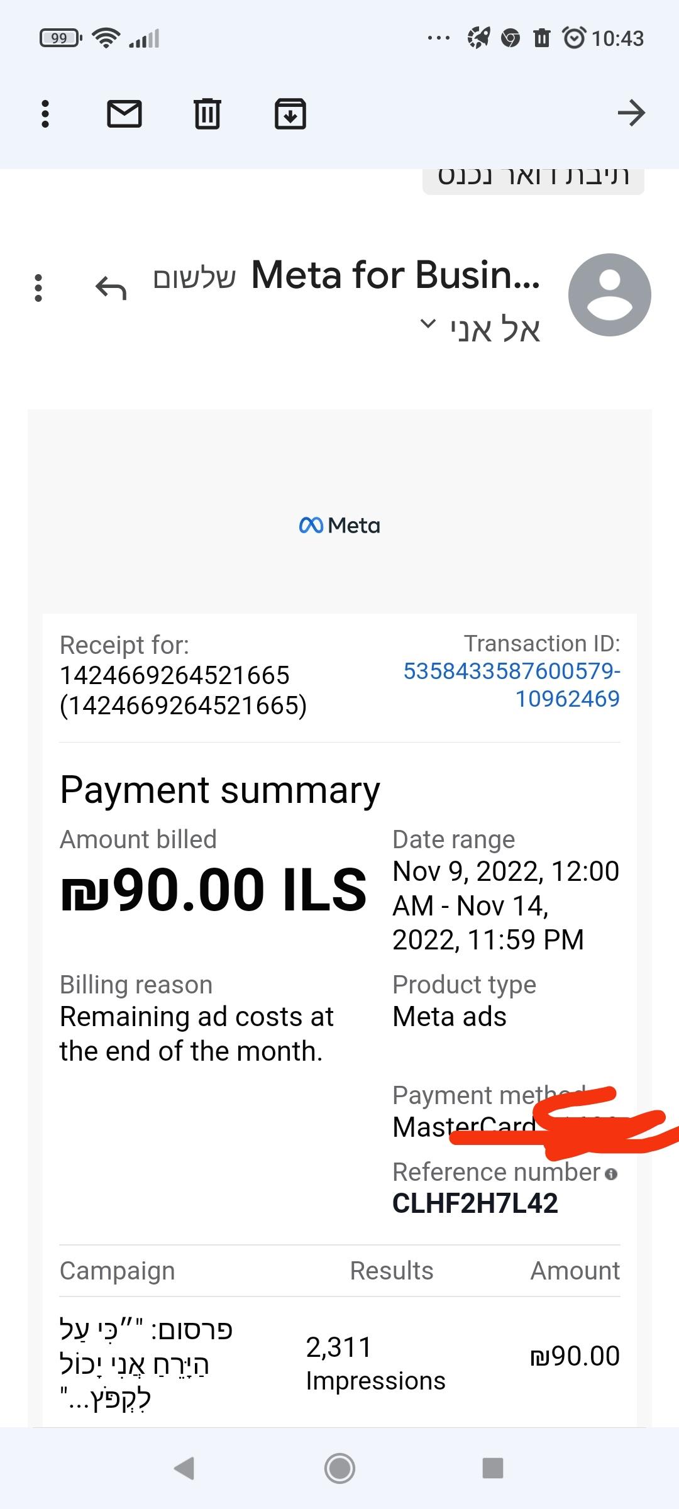The width and height of the screenshot is (679, 1509).
Task: Open the top bar three-dot overflow menu
Action: coord(45,114)
